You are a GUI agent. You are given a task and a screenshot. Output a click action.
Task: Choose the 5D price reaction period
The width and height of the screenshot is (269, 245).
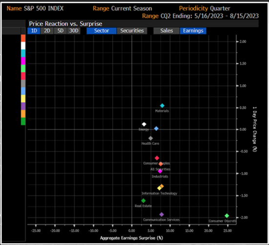[60, 31]
